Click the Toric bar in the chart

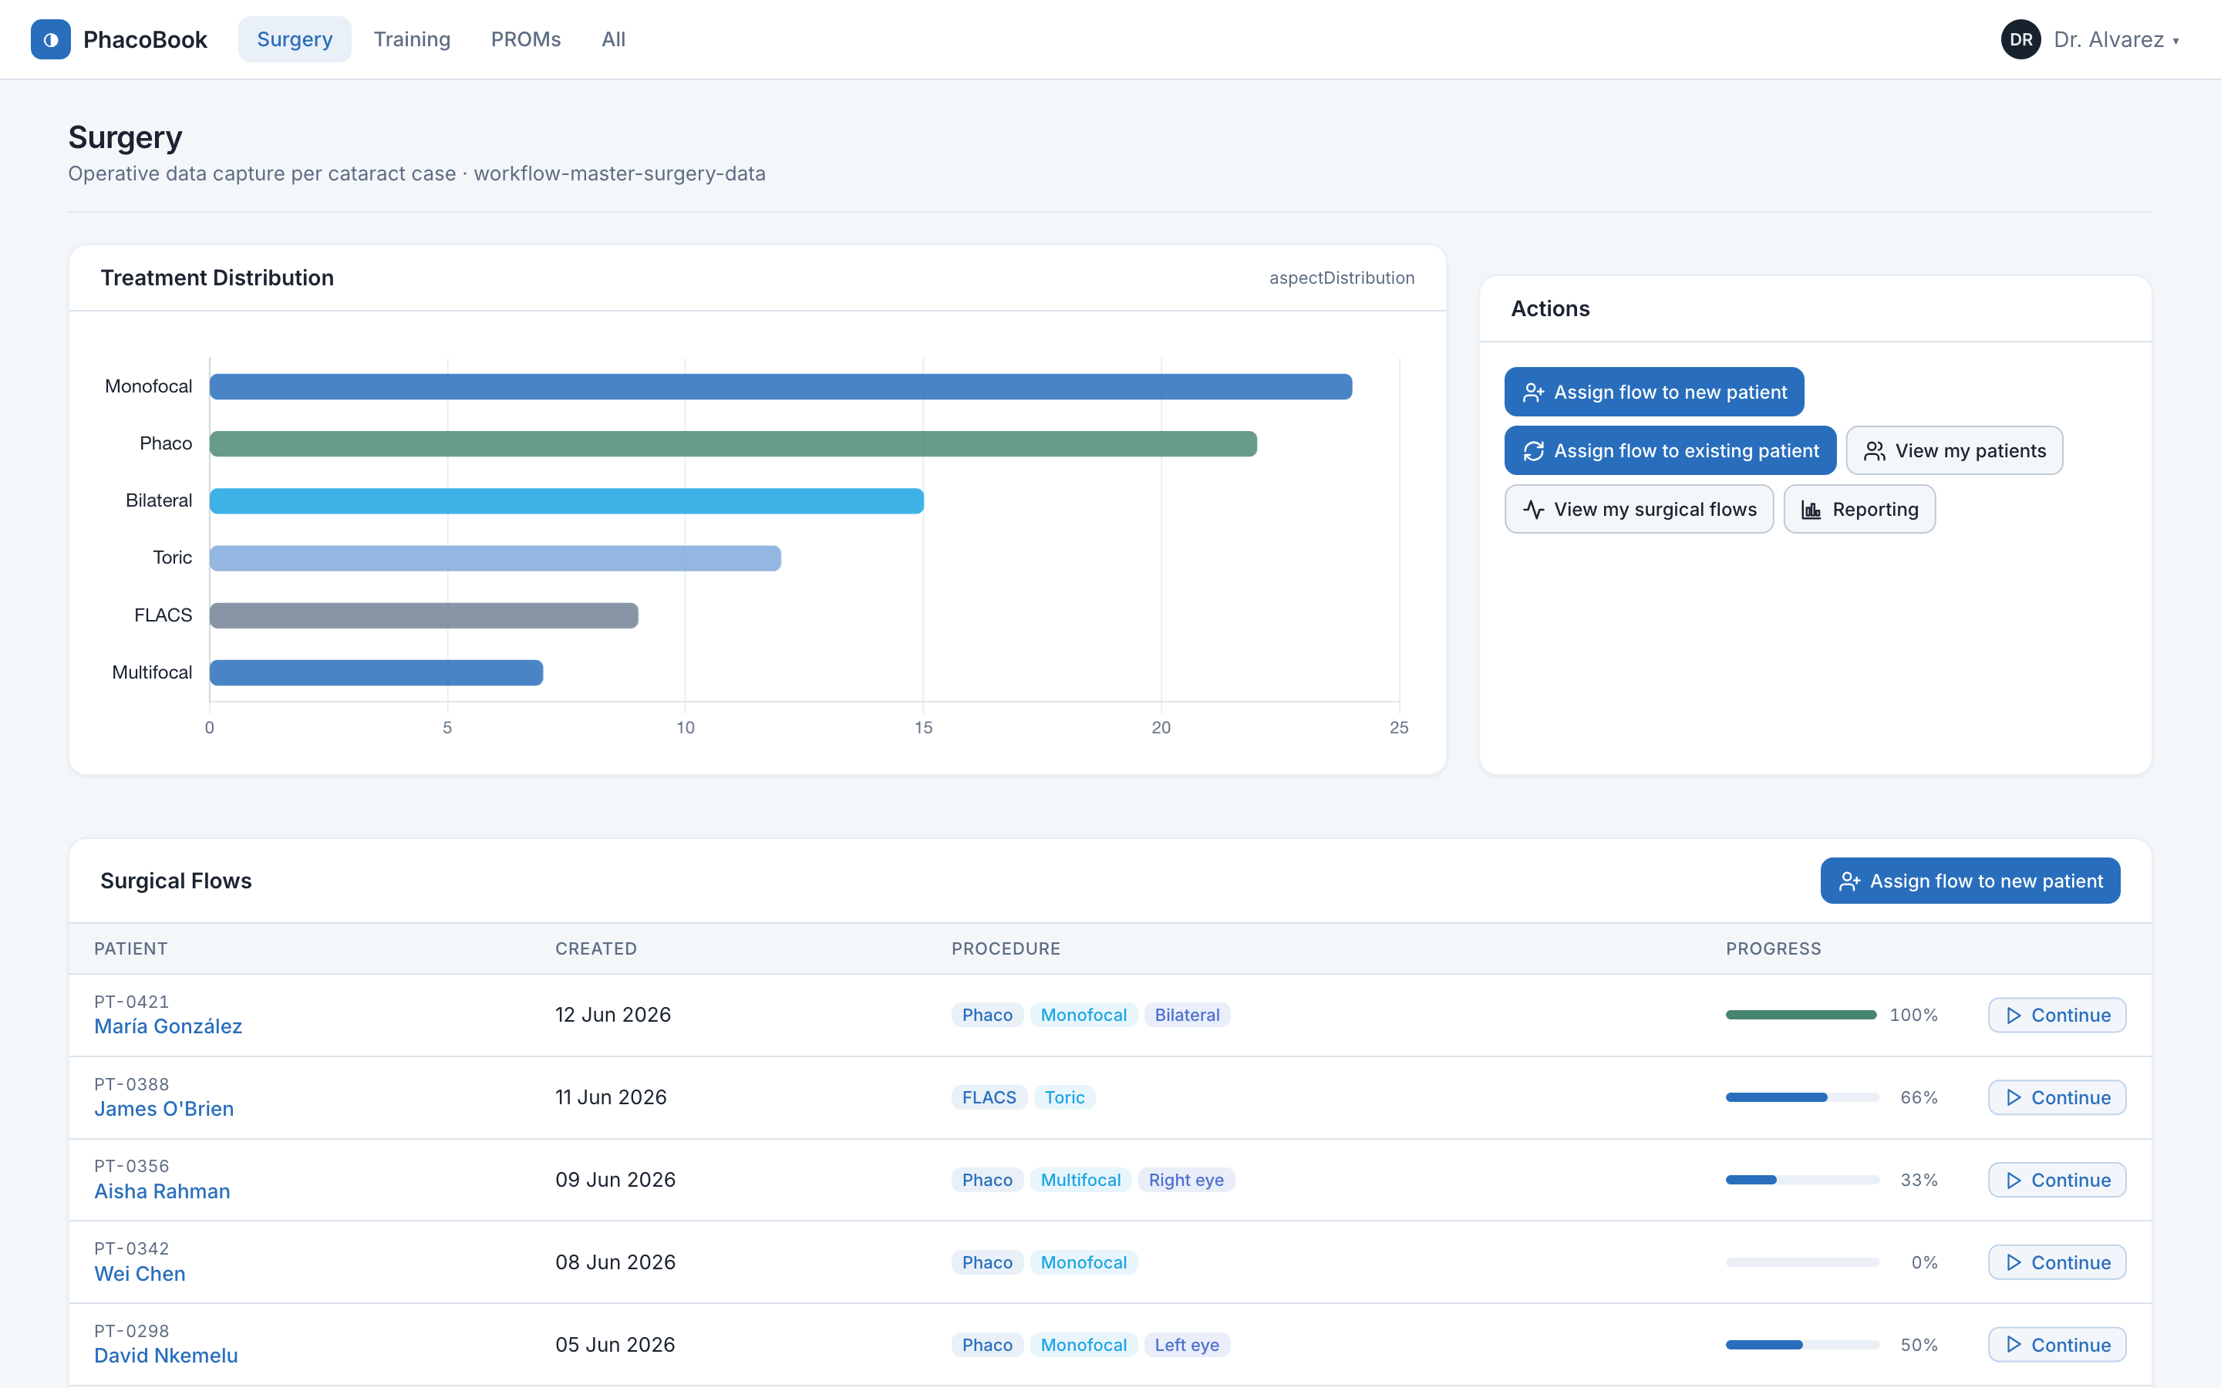click(x=494, y=558)
